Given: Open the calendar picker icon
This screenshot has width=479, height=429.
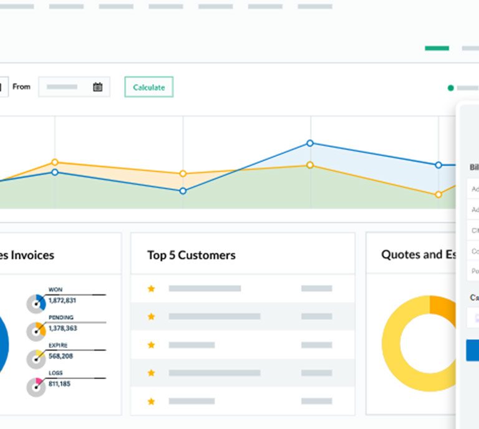Looking at the screenshot, I should pos(97,87).
